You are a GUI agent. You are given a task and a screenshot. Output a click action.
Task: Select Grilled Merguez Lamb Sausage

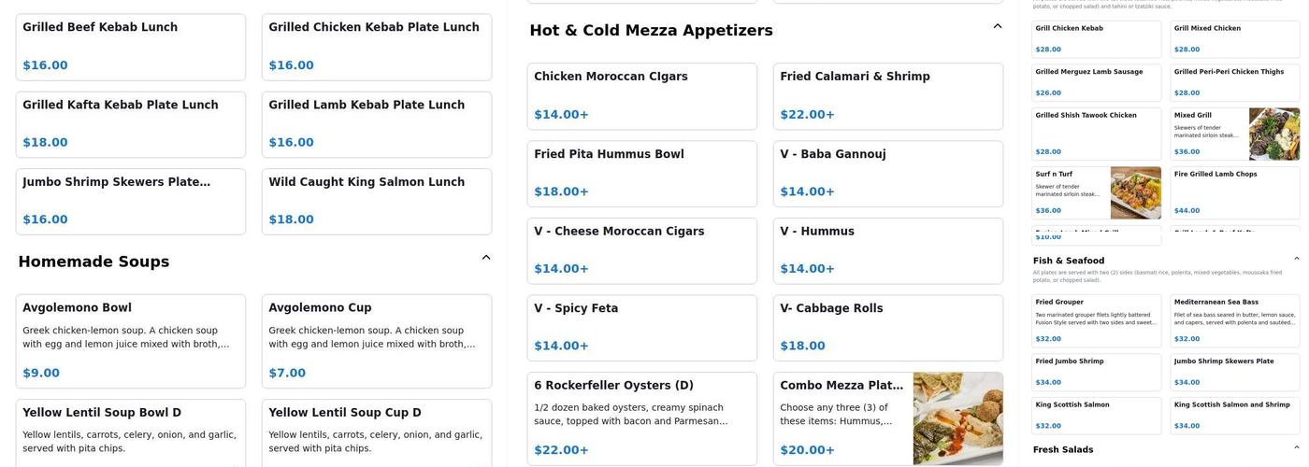[x=1096, y=82]
